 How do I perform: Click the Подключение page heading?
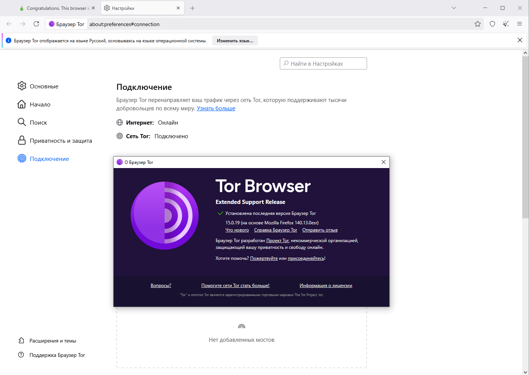pos(144,87)
